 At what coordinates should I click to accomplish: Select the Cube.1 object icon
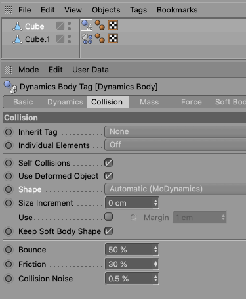click(18, 39)
